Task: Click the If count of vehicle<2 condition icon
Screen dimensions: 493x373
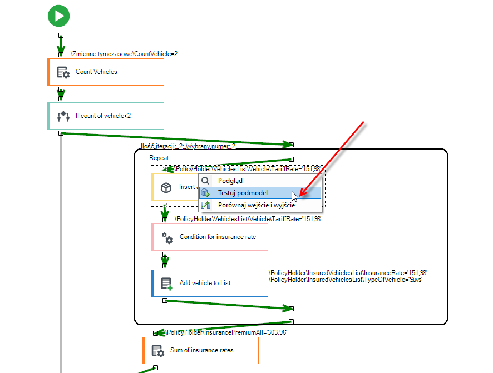Action: tap(63, 116)
